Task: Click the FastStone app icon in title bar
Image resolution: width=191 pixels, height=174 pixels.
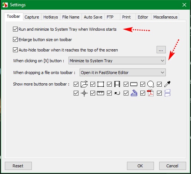Action: [5, 5]
